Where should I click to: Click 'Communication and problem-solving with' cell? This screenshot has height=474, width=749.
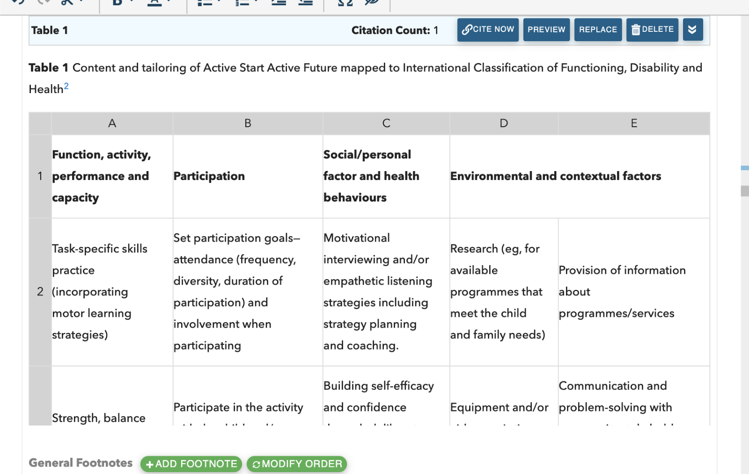[x=634, y=396]
